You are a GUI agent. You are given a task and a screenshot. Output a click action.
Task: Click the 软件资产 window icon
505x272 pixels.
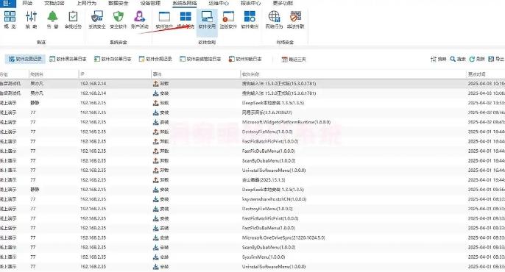tap(164, 20)
